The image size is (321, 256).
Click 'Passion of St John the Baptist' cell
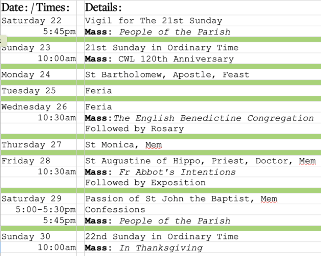tap(203, 199)
